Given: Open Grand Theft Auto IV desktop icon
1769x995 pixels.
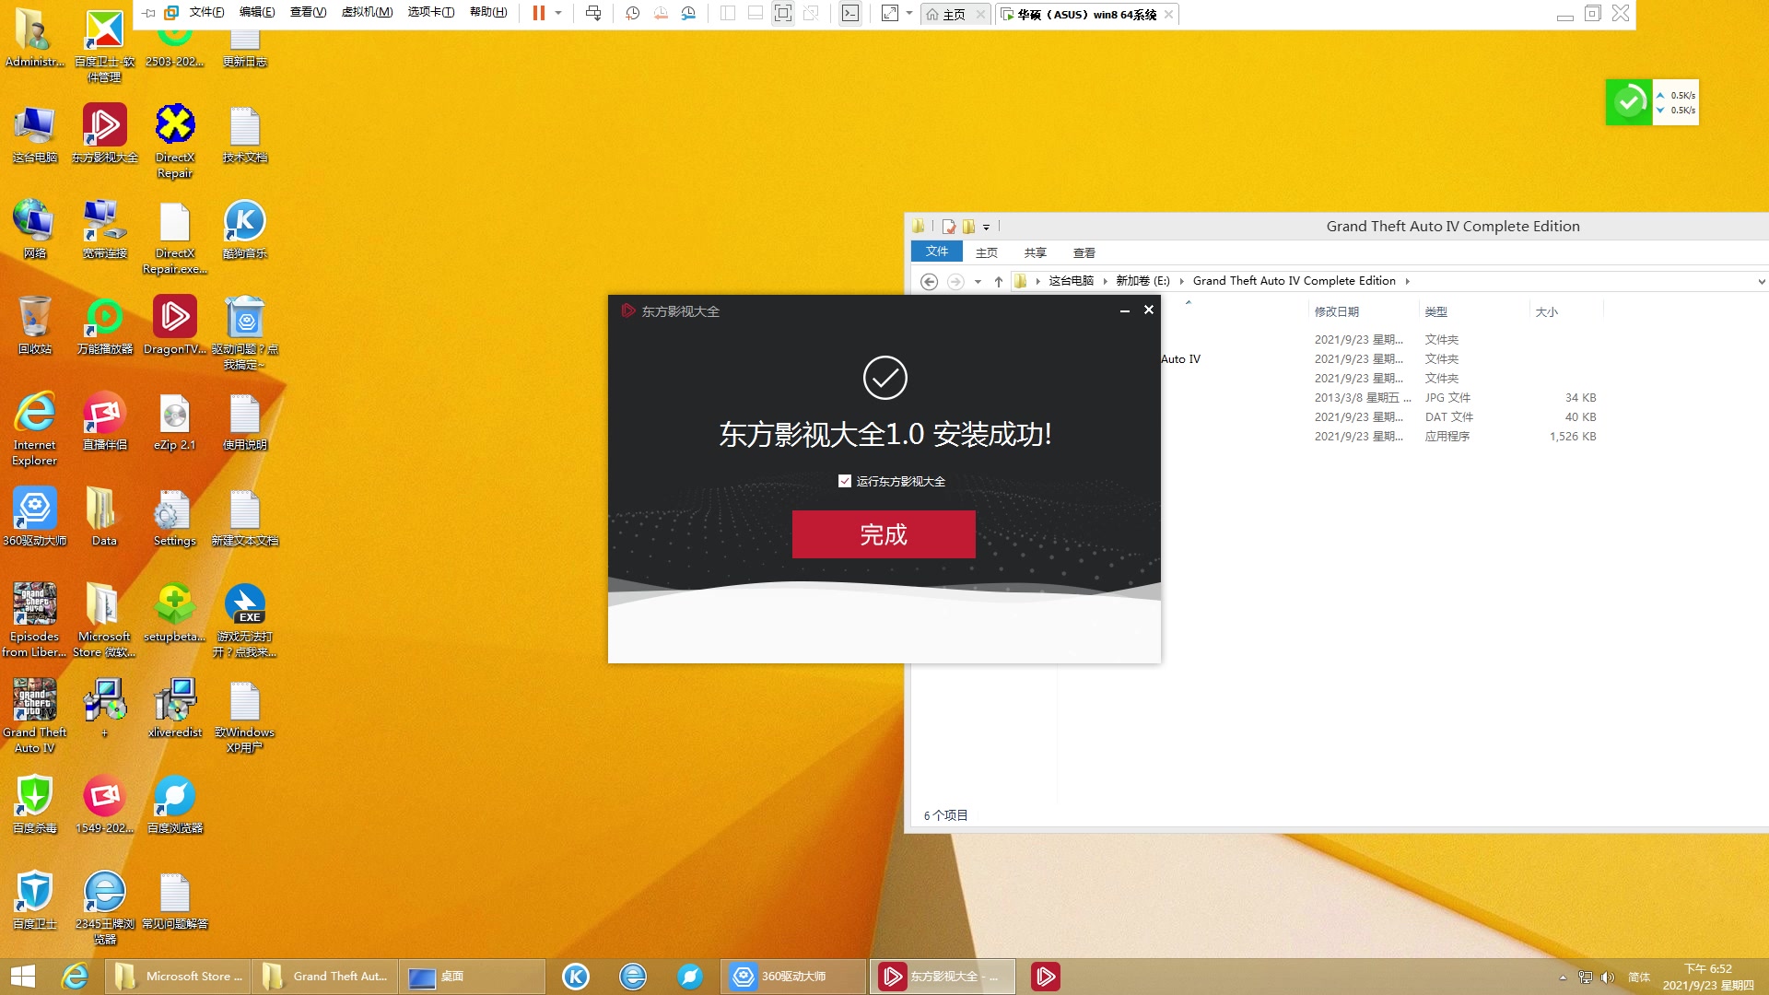Looking at the screenshot, I should coord(34,717).
